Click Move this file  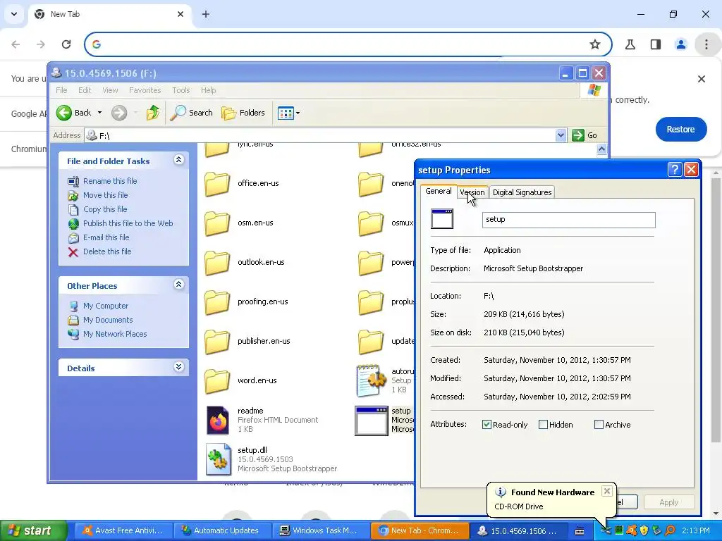point(106,195)
